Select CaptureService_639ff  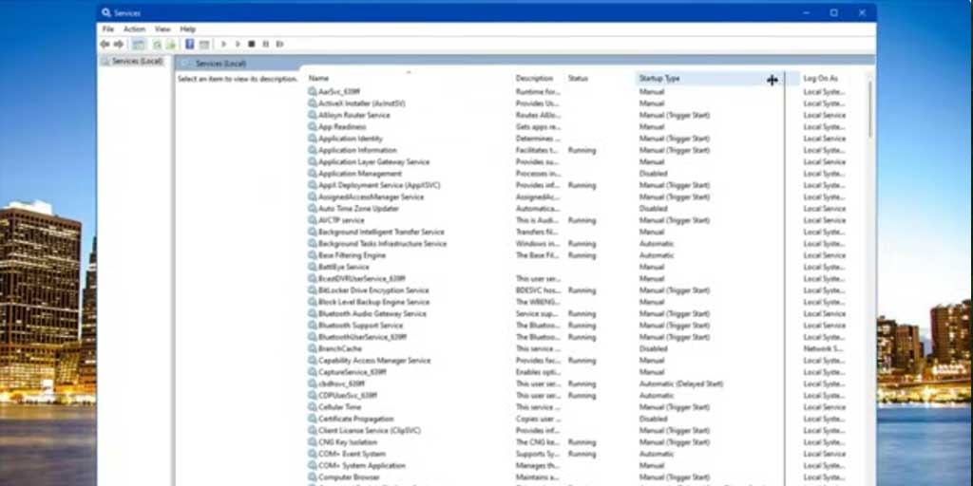(352, 372)
